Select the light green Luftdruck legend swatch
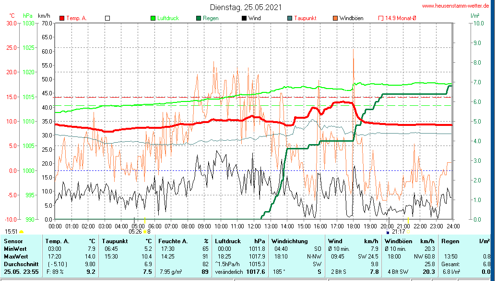 (153, 18)
